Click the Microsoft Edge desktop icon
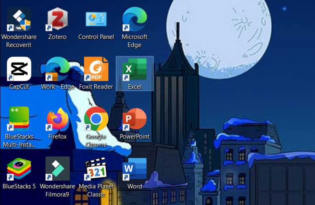The image size is (315, 205). (x=134, y=19)
